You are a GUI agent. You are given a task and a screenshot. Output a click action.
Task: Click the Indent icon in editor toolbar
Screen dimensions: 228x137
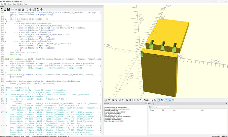point(23,10)
